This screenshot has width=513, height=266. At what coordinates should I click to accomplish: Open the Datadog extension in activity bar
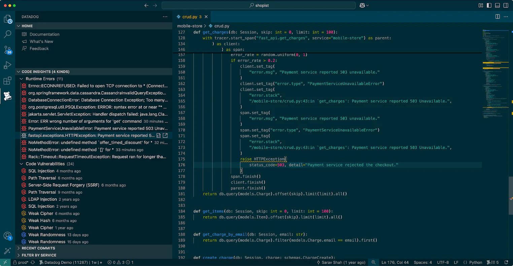(x=7, y=96)
